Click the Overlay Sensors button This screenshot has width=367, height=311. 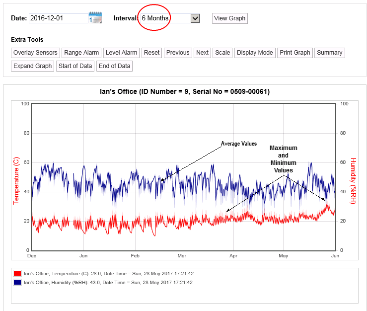pos(35,53)
